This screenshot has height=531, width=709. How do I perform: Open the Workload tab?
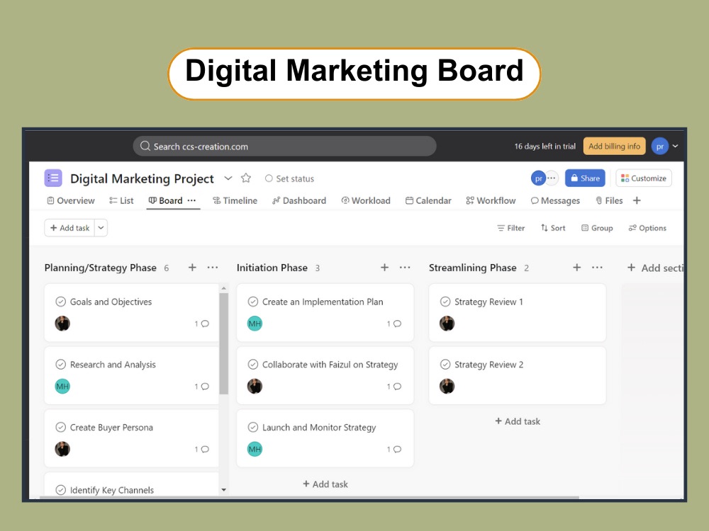pos(366,200)
